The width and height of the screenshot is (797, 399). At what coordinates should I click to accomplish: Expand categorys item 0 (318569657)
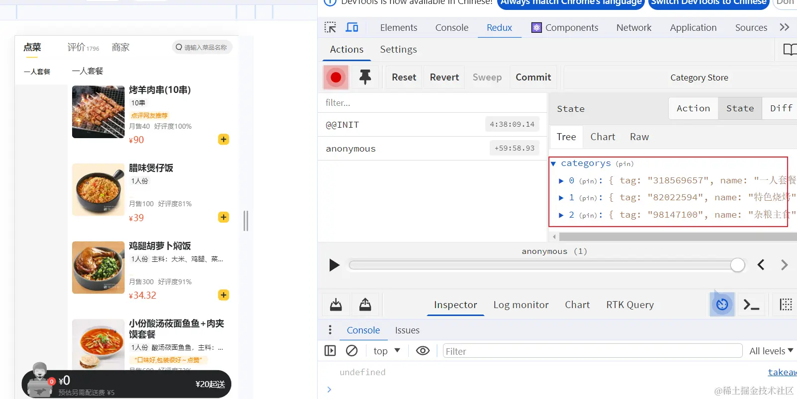(561, 181)
